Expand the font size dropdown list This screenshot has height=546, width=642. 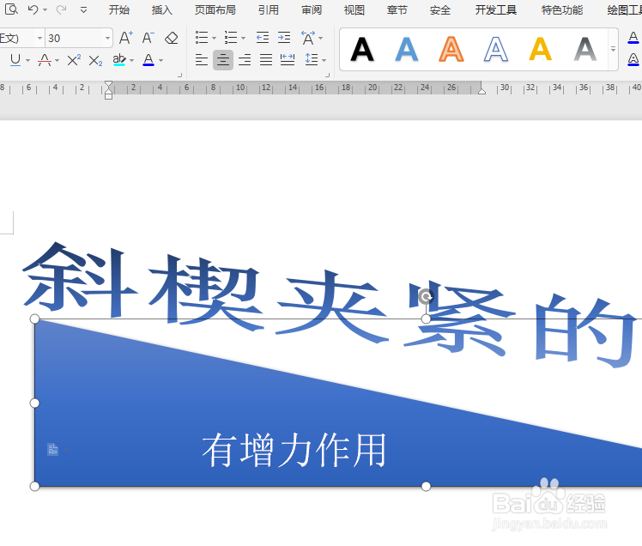pyautogui.click(x=107, y=38)
